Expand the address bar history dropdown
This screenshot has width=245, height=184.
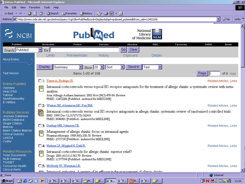[218, 19]
